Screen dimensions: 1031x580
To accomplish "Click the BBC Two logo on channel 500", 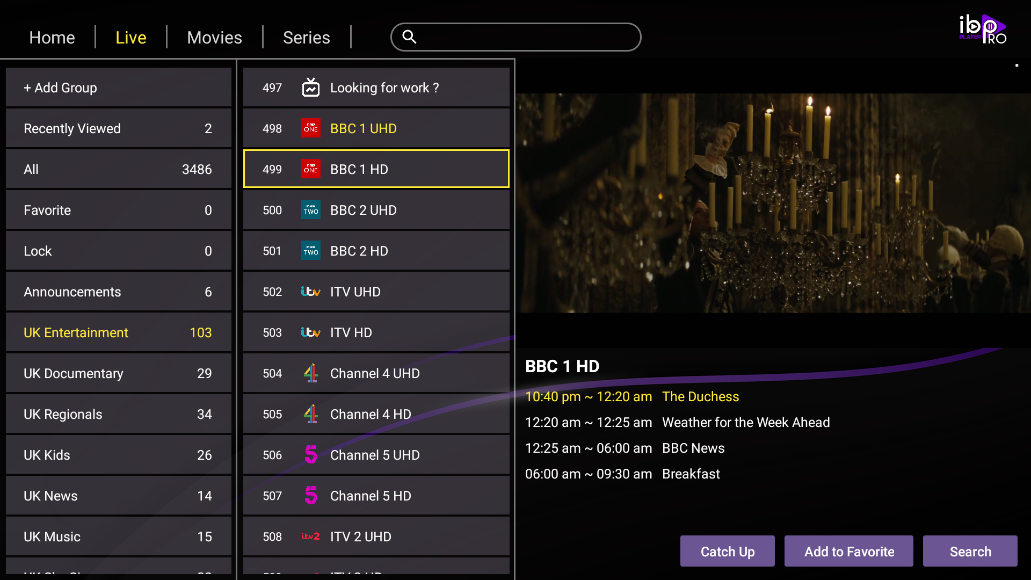I will pos(311,210).
